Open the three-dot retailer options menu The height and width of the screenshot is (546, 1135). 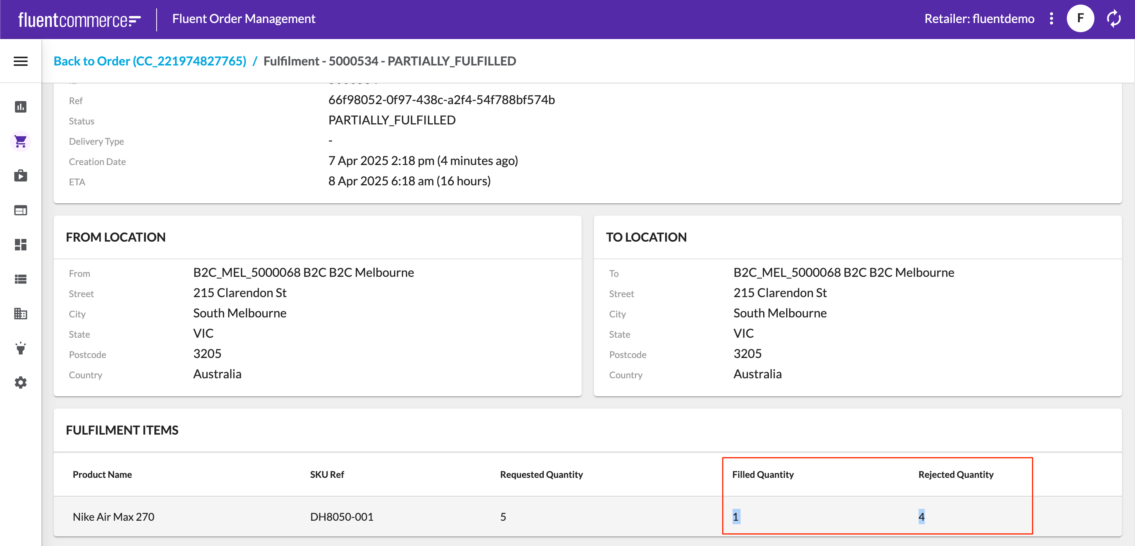[x=1051, y=18]
